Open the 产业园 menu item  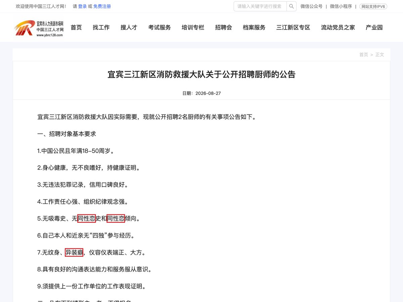click(x=374, y=28)
